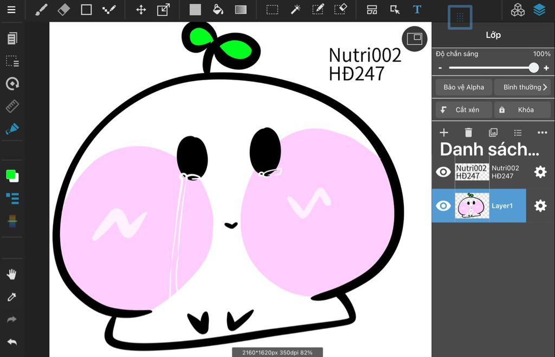Click the 100% opacity value
The width and height of the screenshot is (555, 357).
click(541, 54)
